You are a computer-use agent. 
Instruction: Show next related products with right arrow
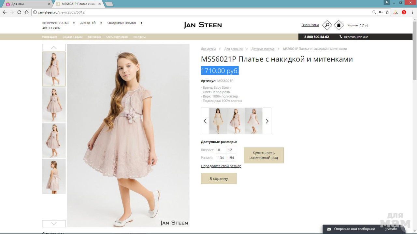point(267,121)
